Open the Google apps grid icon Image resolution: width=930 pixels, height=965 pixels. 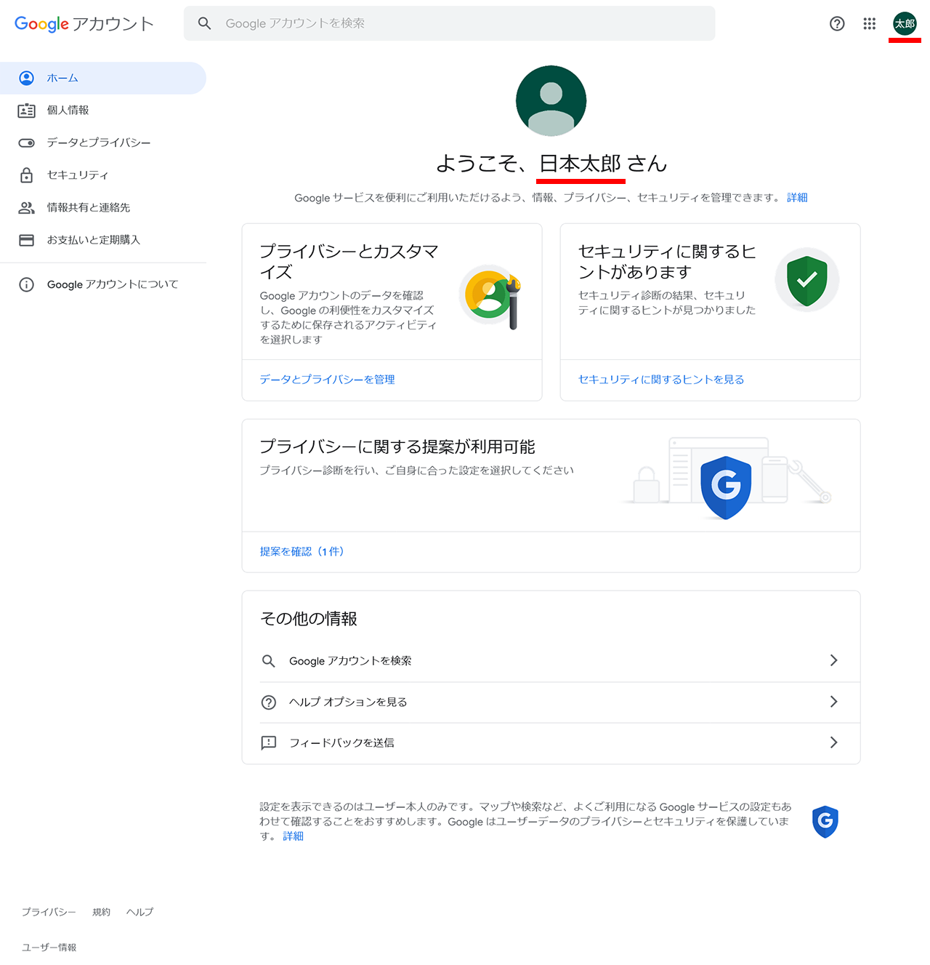coord(870,23)
